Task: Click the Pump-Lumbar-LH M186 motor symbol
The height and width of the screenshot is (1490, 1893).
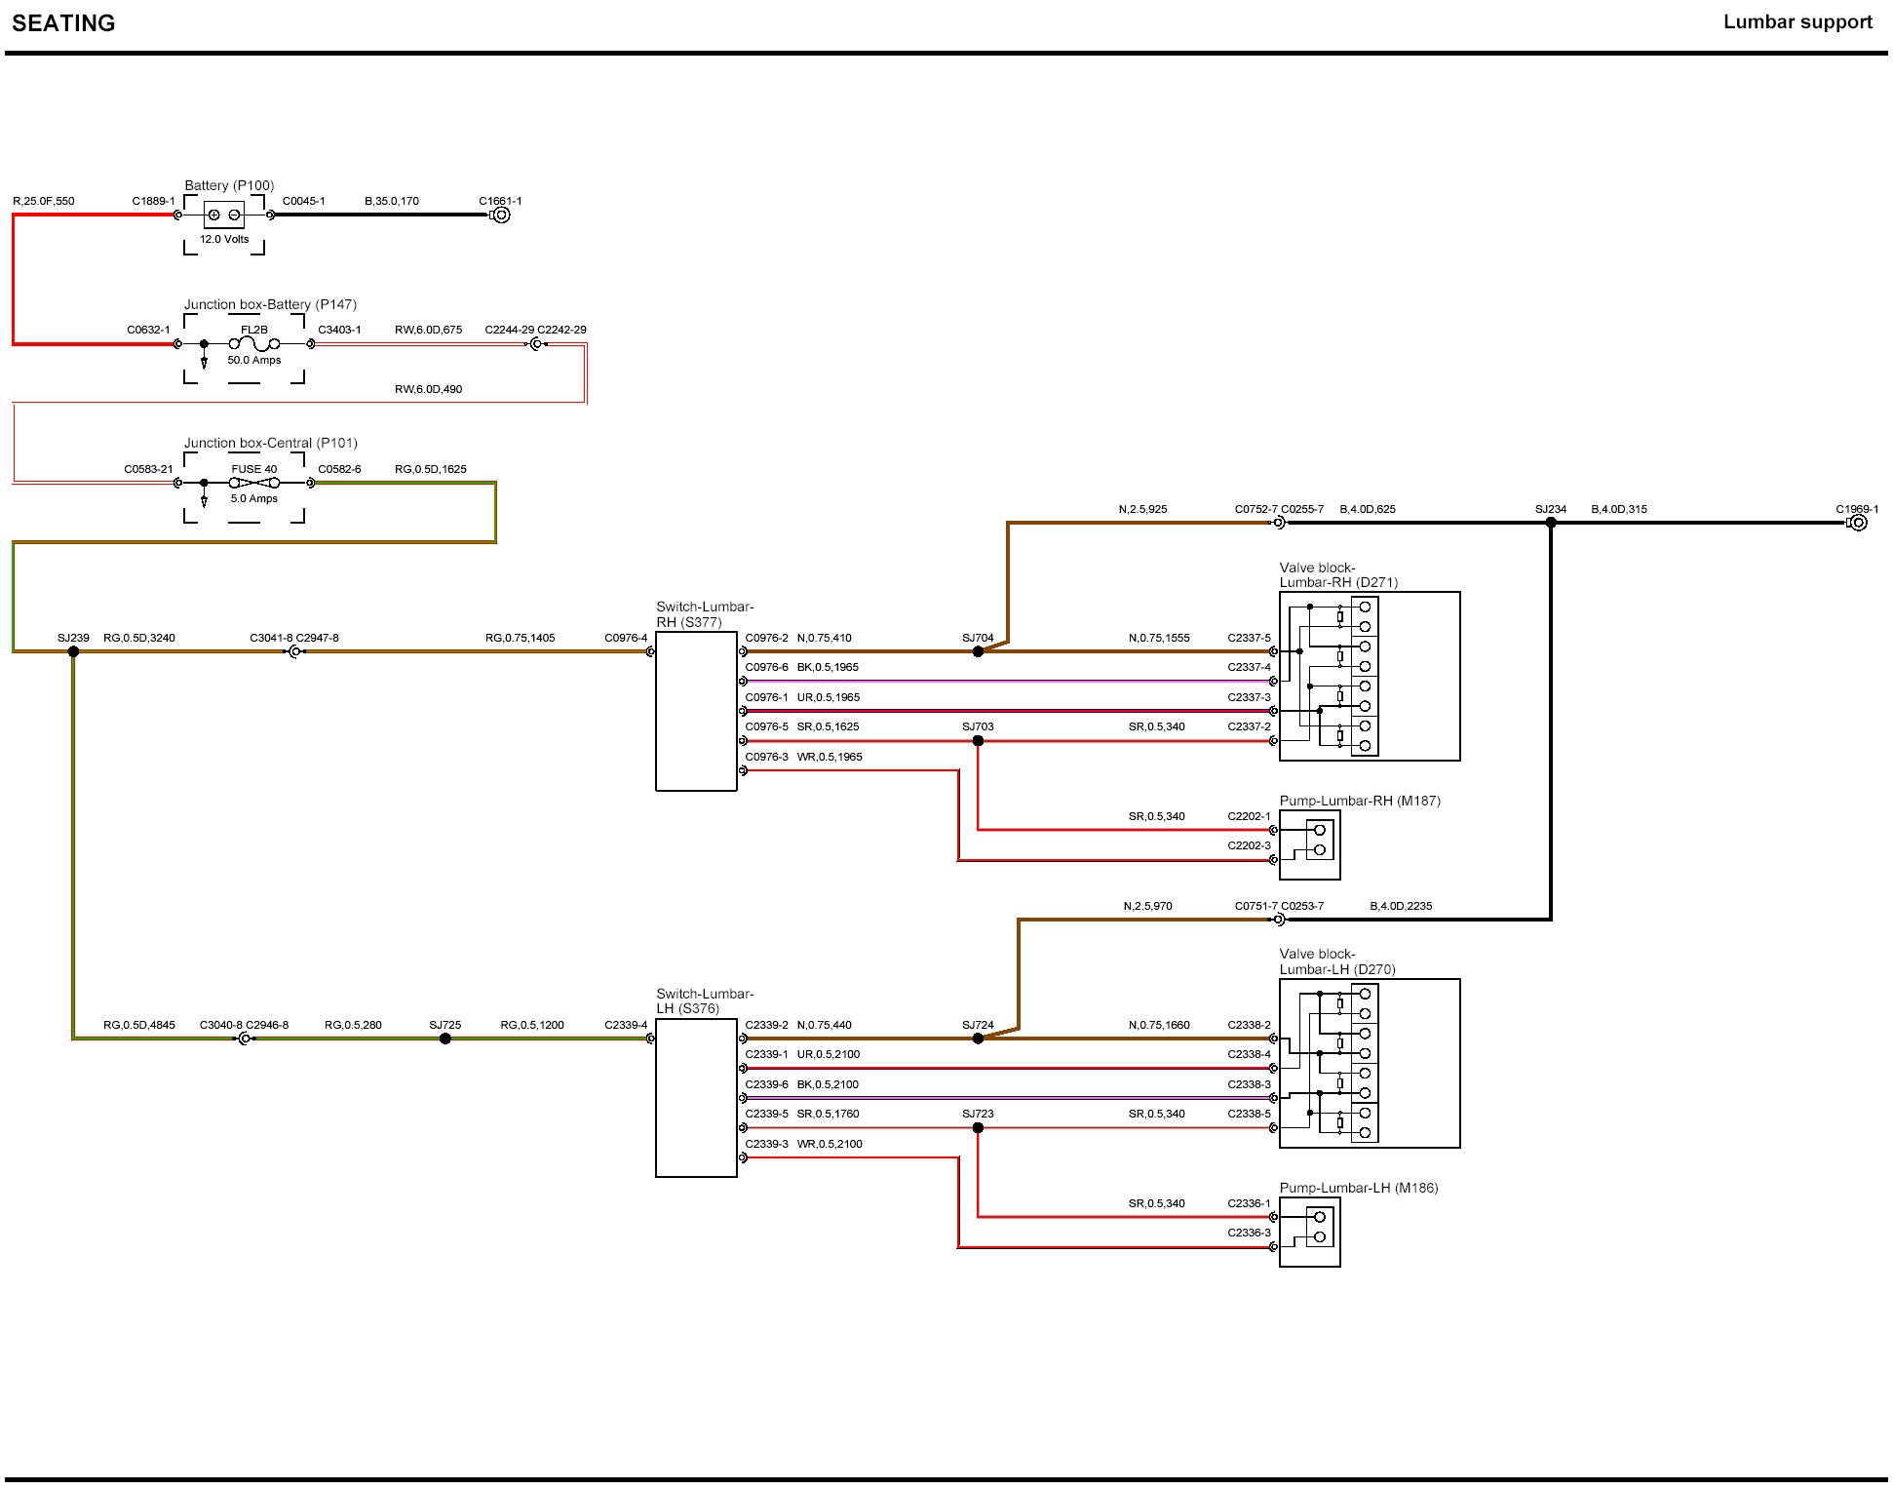Action: (x=1310, y=1232)
